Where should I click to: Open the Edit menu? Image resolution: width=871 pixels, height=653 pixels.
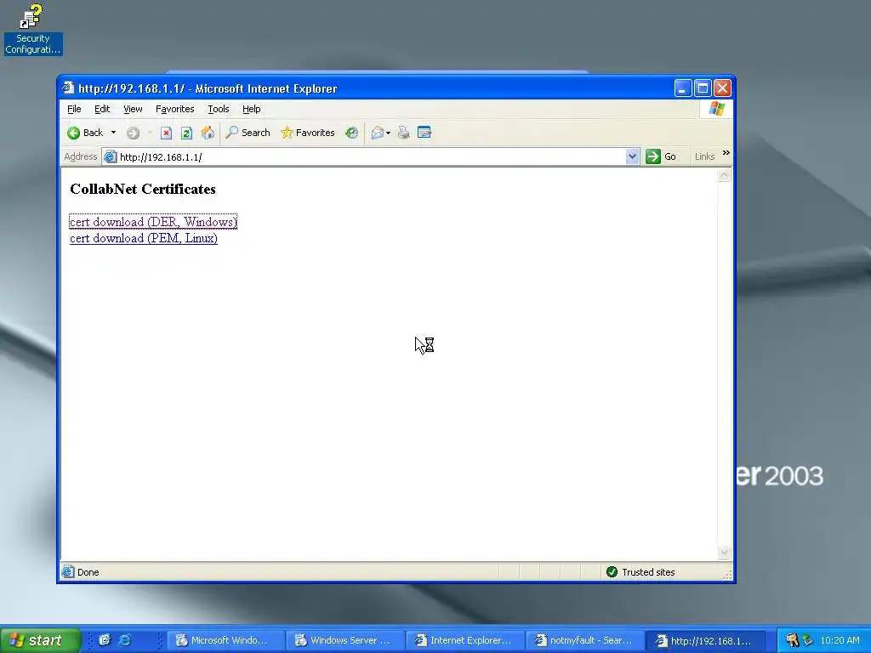click(x=102, y=109)
